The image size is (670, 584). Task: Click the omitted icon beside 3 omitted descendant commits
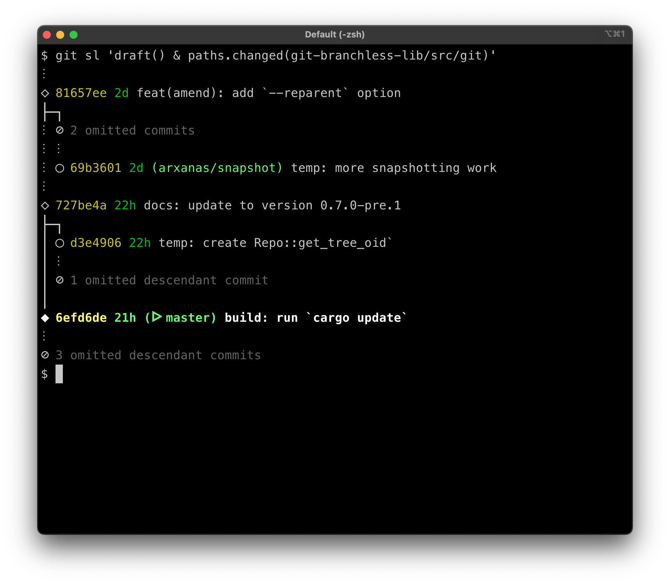coord(45,355)
